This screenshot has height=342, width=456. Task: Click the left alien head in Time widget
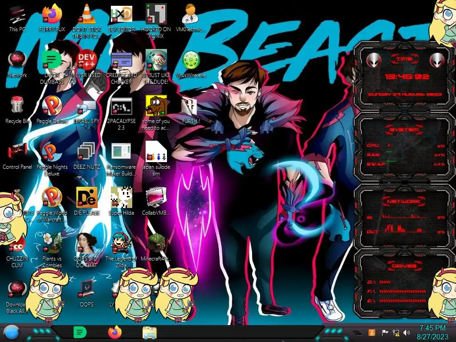(374, 60)
